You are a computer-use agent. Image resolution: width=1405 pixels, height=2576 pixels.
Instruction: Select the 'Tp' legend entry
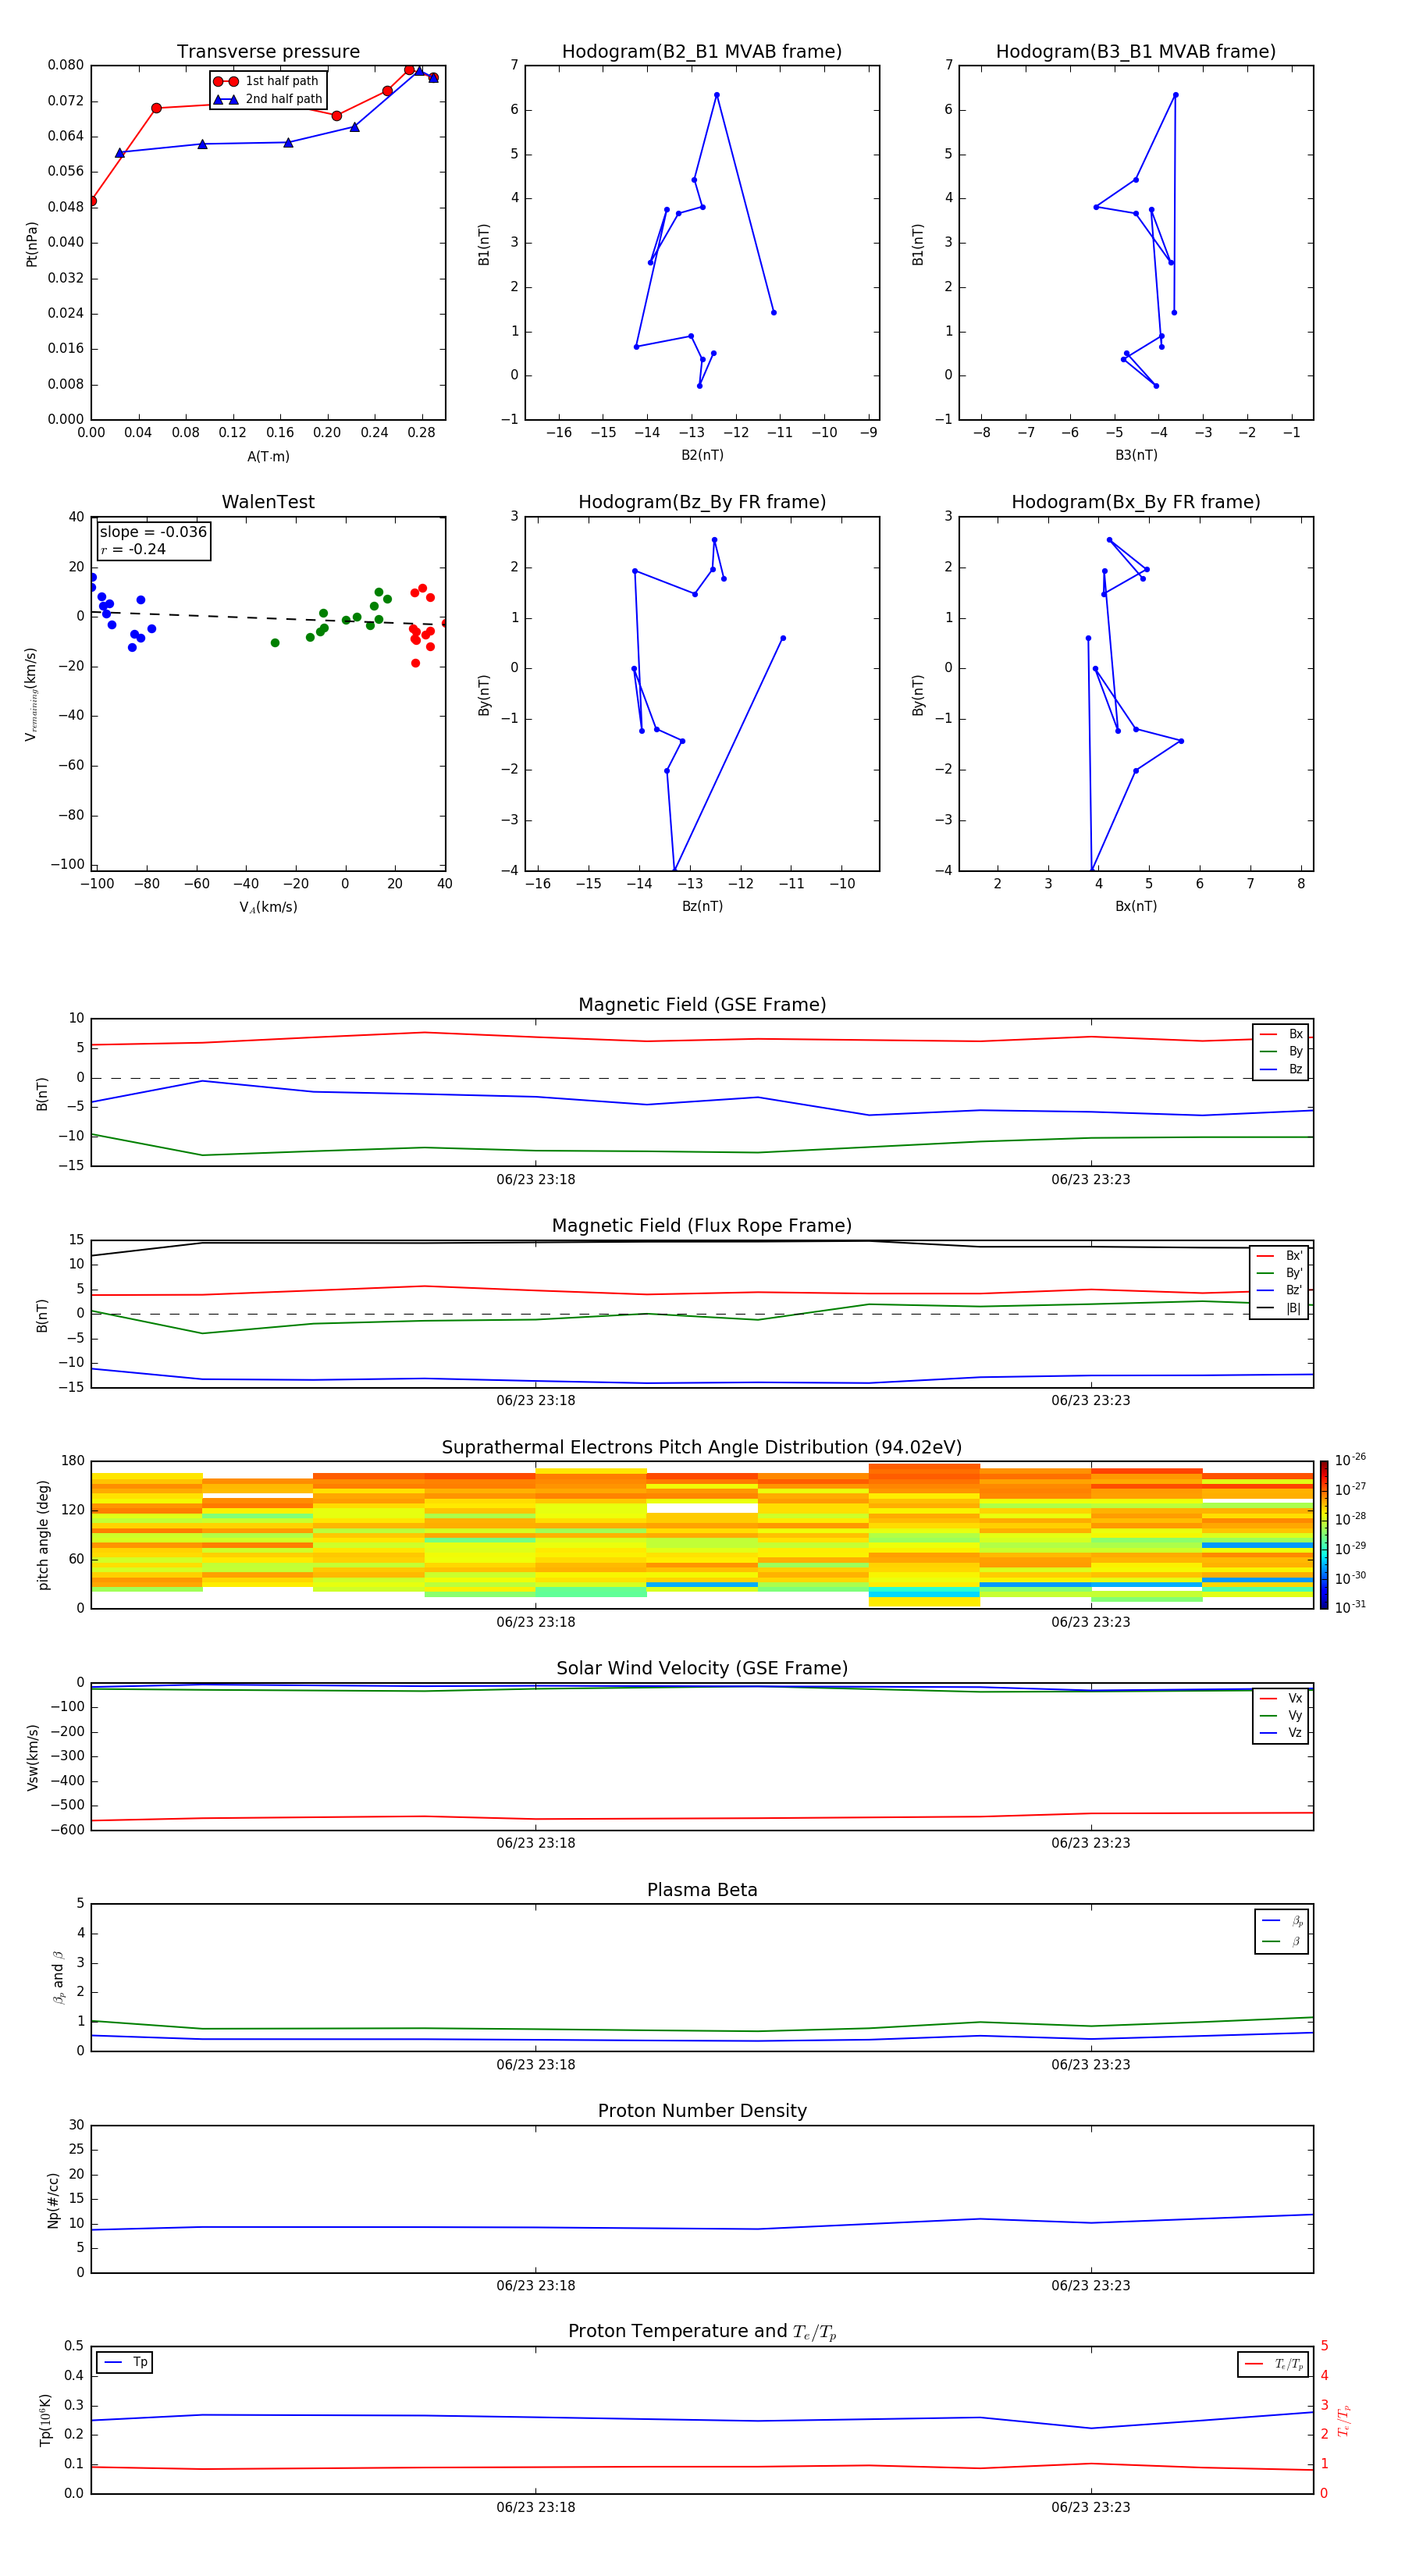click(x=125, y=2362)
